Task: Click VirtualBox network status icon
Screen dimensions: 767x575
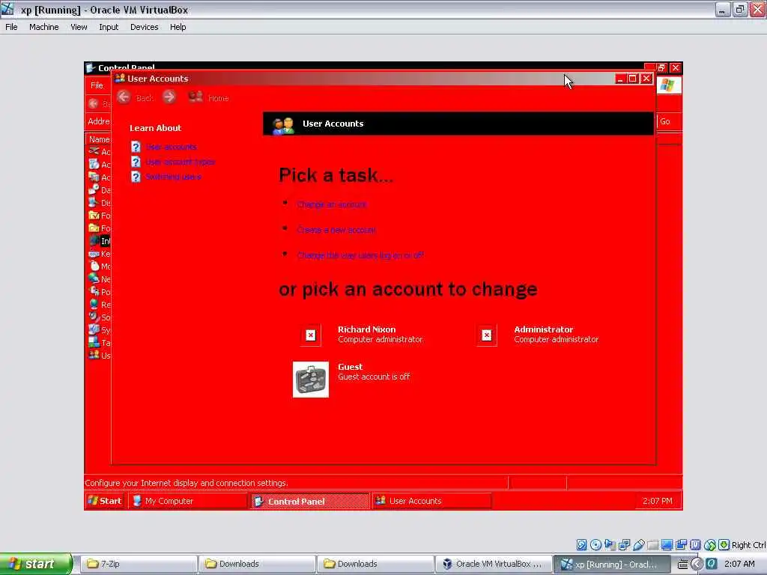Action: tap(624, 545)
